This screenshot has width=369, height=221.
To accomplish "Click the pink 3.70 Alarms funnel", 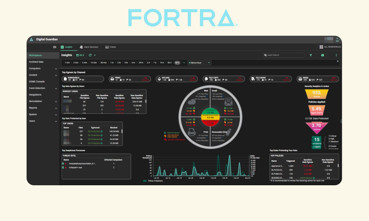I will pos(317,128).
